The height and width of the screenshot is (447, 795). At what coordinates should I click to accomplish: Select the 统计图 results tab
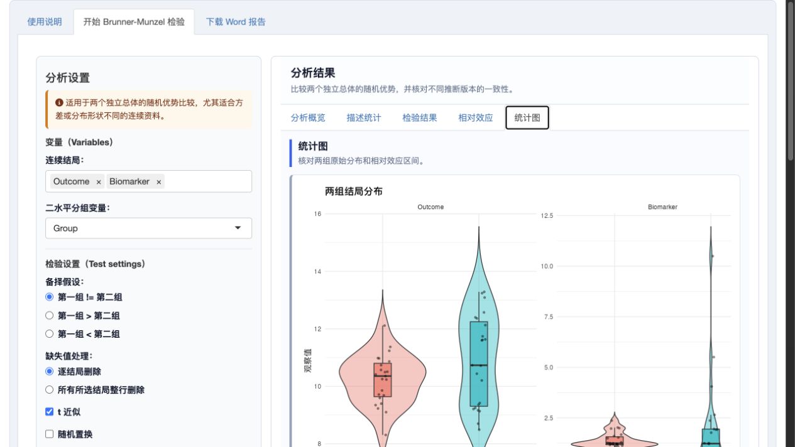point(527,117)
